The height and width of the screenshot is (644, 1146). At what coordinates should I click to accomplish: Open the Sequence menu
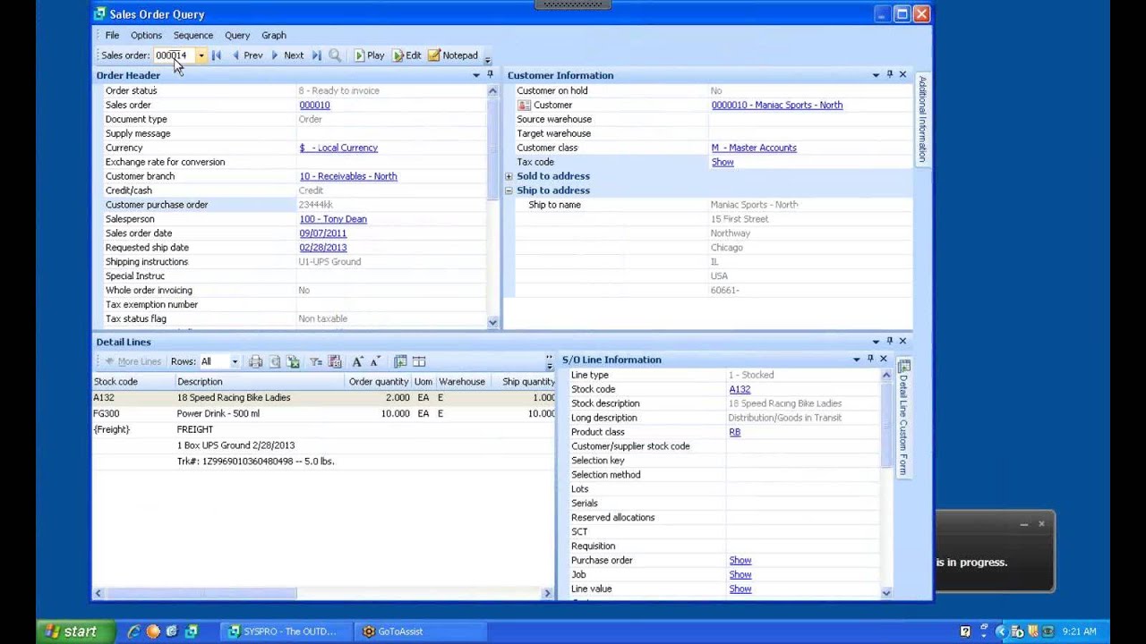click(x=193, y=36)
